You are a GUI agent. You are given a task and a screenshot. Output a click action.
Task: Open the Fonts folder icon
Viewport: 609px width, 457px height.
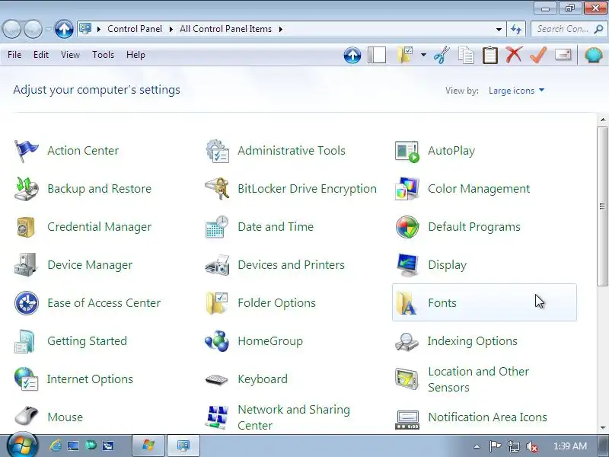[x=407, y=303]
